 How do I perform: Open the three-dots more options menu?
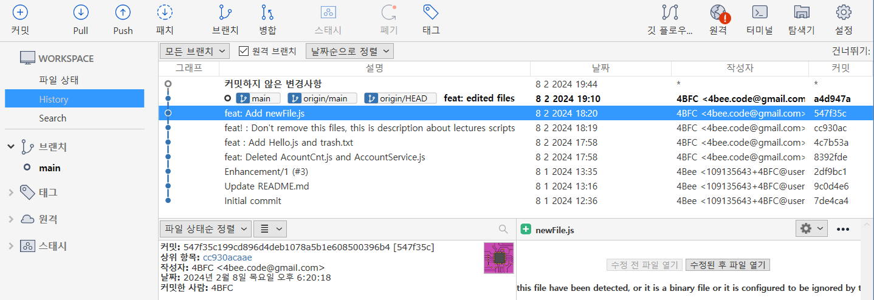coord(843,229)
